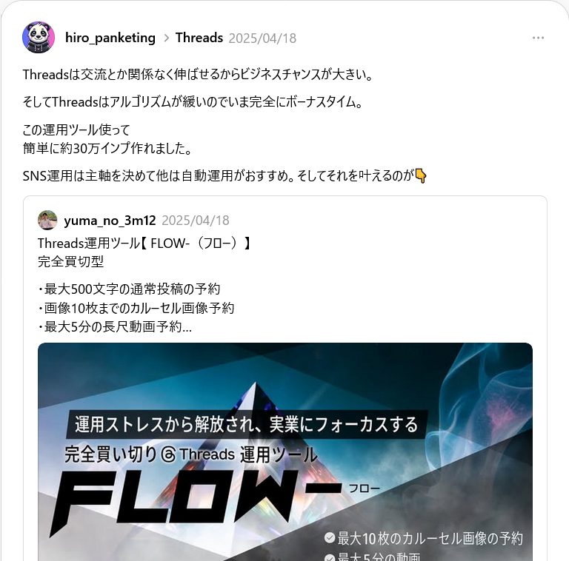This screenshot has width=569, height=561.
Task: Open the yuma_no_3m12 username link
Action: coord(110,221)
